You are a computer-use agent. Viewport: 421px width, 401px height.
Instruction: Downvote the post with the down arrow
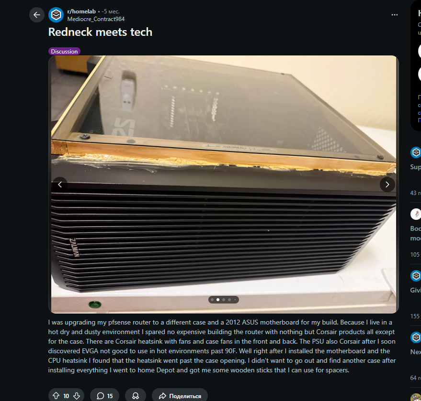[x=77, y=396]
